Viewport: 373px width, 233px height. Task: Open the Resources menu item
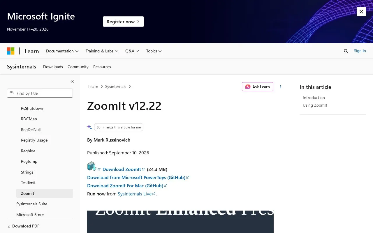[x=102, y=67]
